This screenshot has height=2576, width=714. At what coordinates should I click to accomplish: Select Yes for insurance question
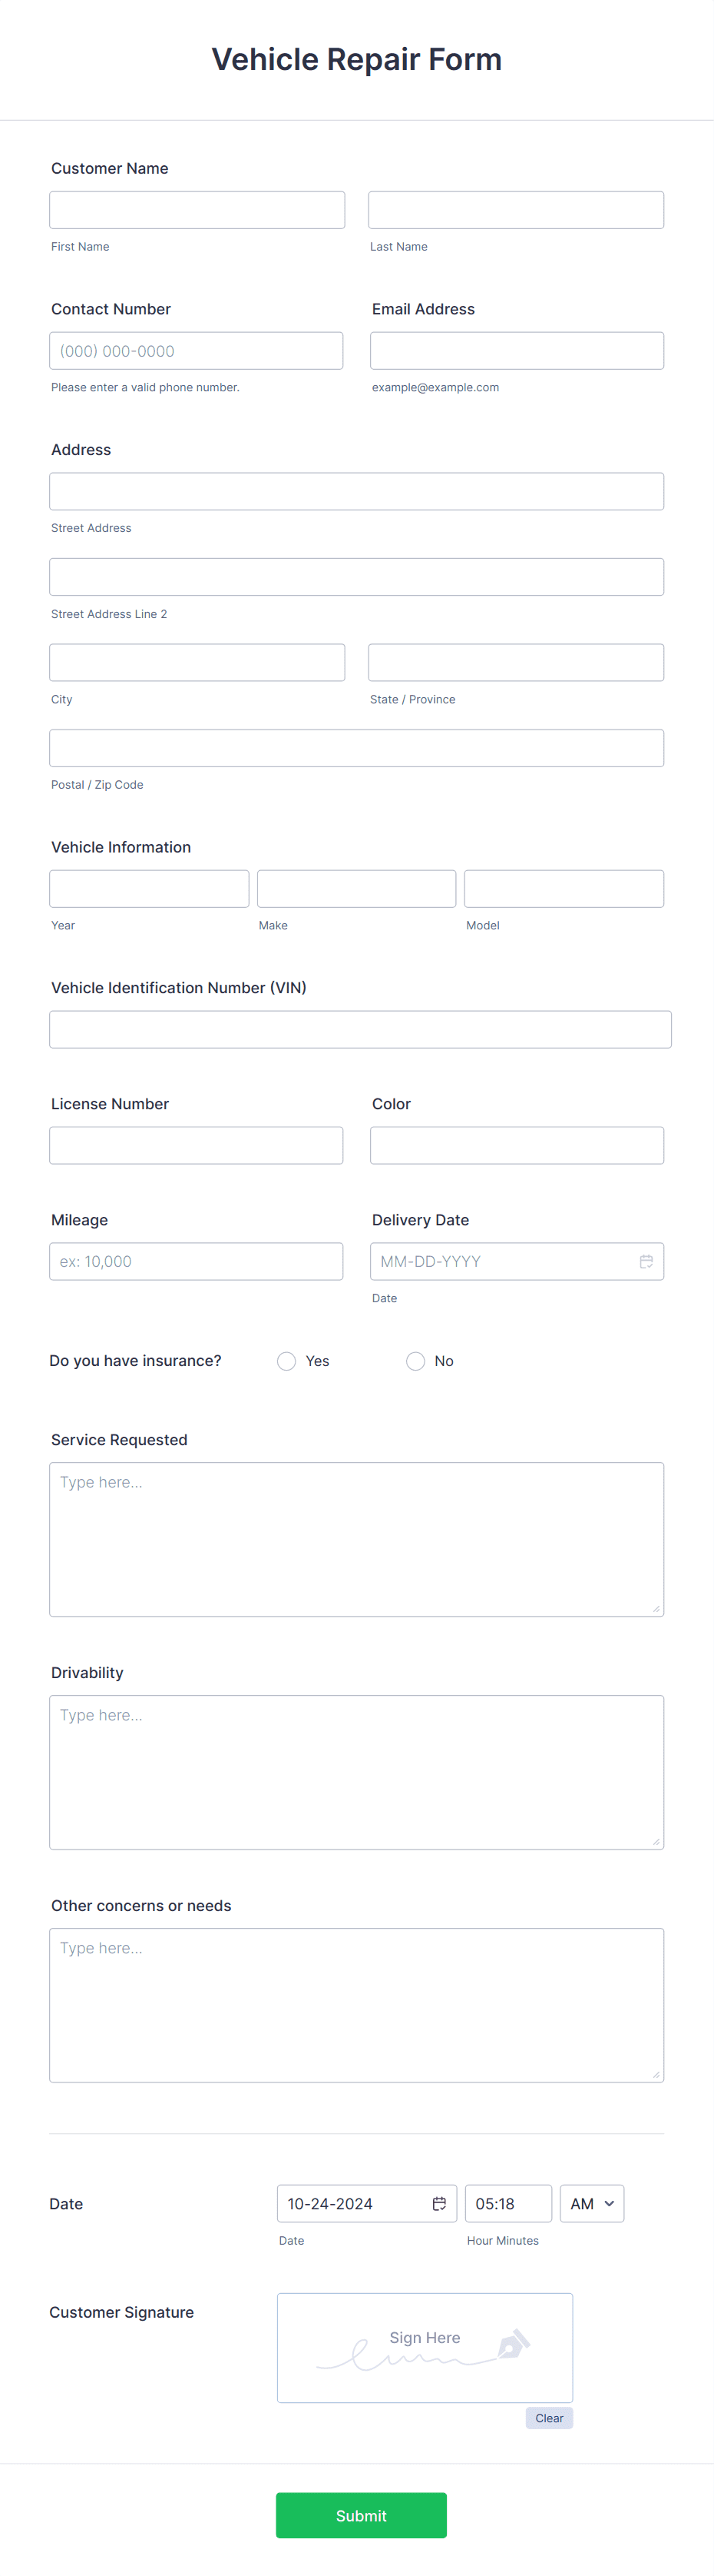[286, 1361]
